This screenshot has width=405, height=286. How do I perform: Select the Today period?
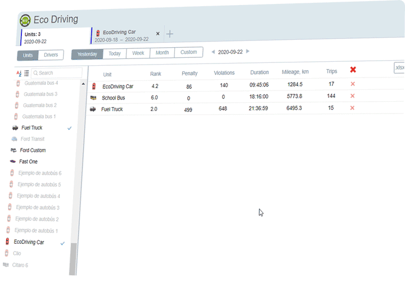115,53
